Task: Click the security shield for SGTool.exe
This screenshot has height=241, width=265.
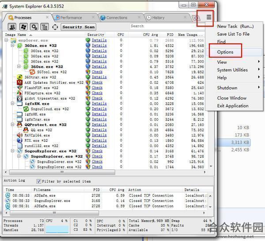Action: 88,72
